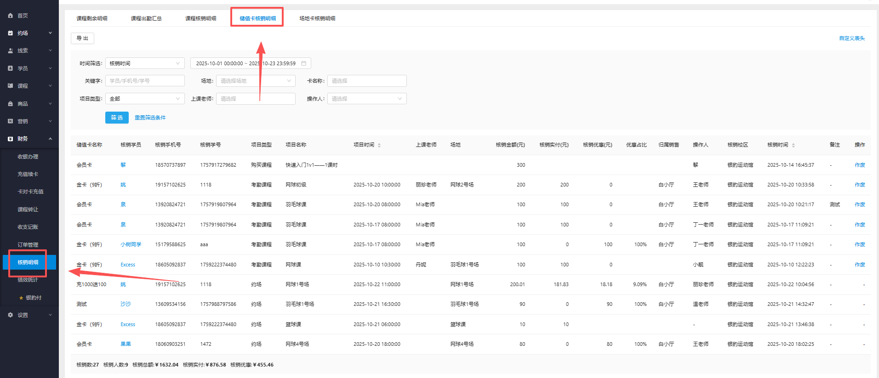Open student link 果果
Image resolution: width=879 pixels, height=378 pixels.
click(126, 344)
